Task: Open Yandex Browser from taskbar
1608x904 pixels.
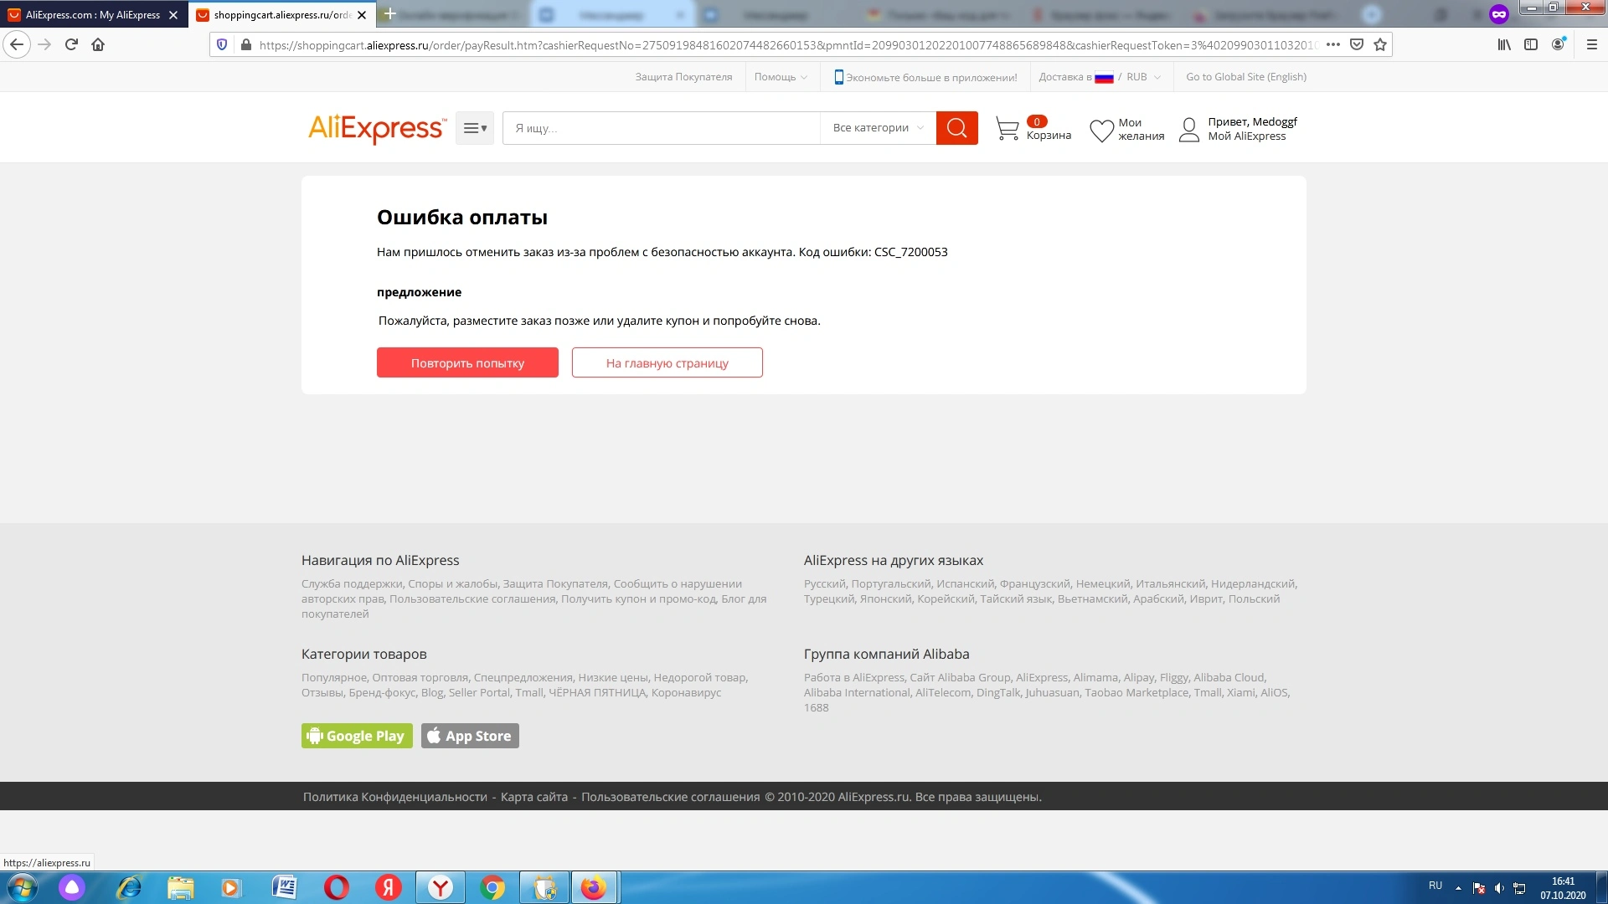Action: coord(441,887)
